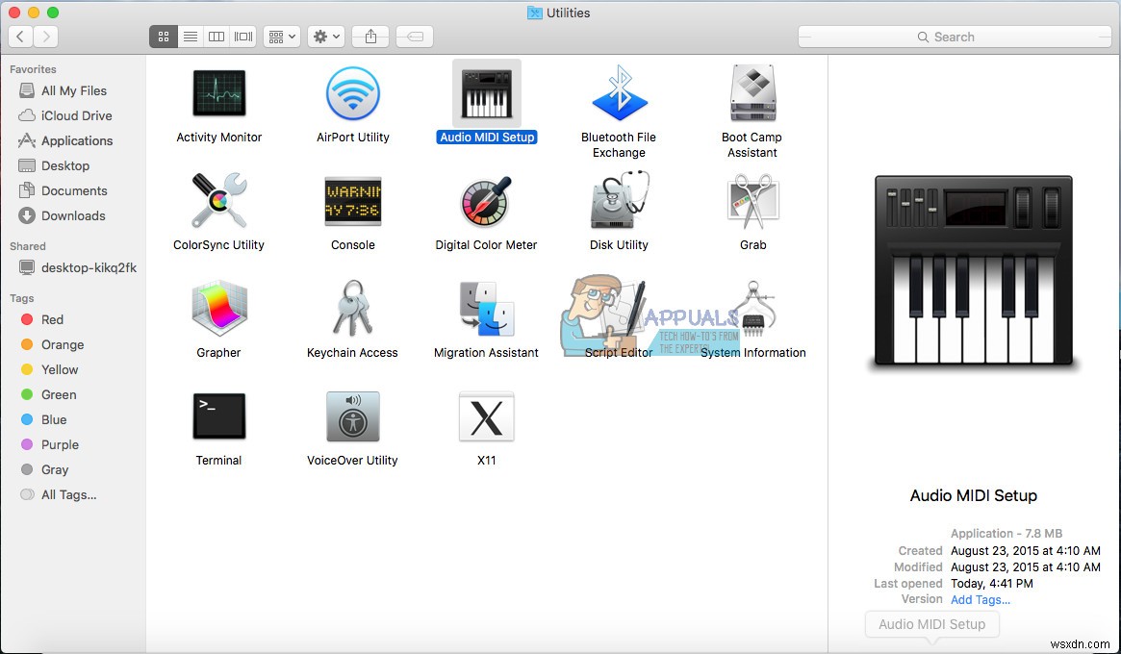The image size is (1121, 654).
Task: Switch to column view
Action: (x=217, y=36)
